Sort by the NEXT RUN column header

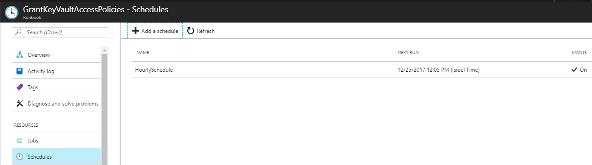click(x=408, y=53)
